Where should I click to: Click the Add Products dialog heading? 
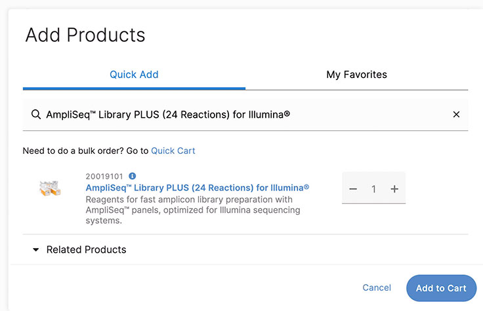85,35
